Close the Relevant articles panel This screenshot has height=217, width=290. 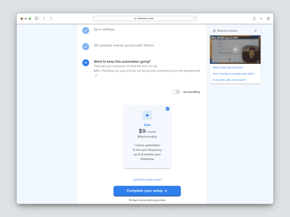click(255, 31)
